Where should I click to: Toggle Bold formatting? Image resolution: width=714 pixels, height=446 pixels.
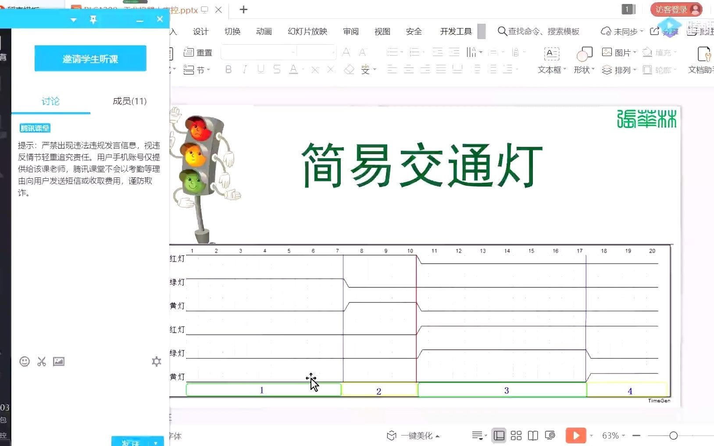pyautogui.click(x=228, y=70)
